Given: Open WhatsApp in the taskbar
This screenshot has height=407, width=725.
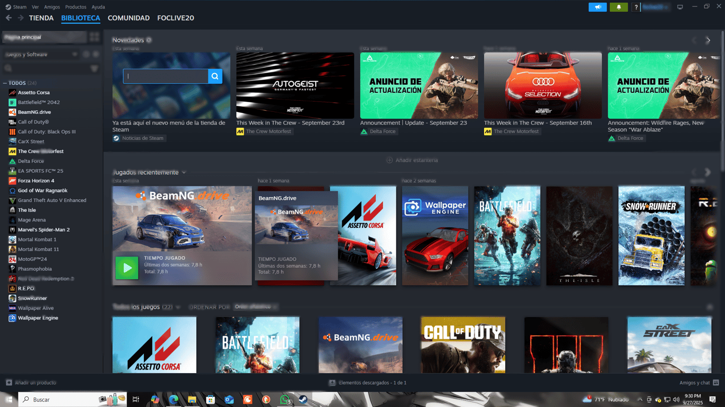Looking at the screenshot, I should 285,400.
